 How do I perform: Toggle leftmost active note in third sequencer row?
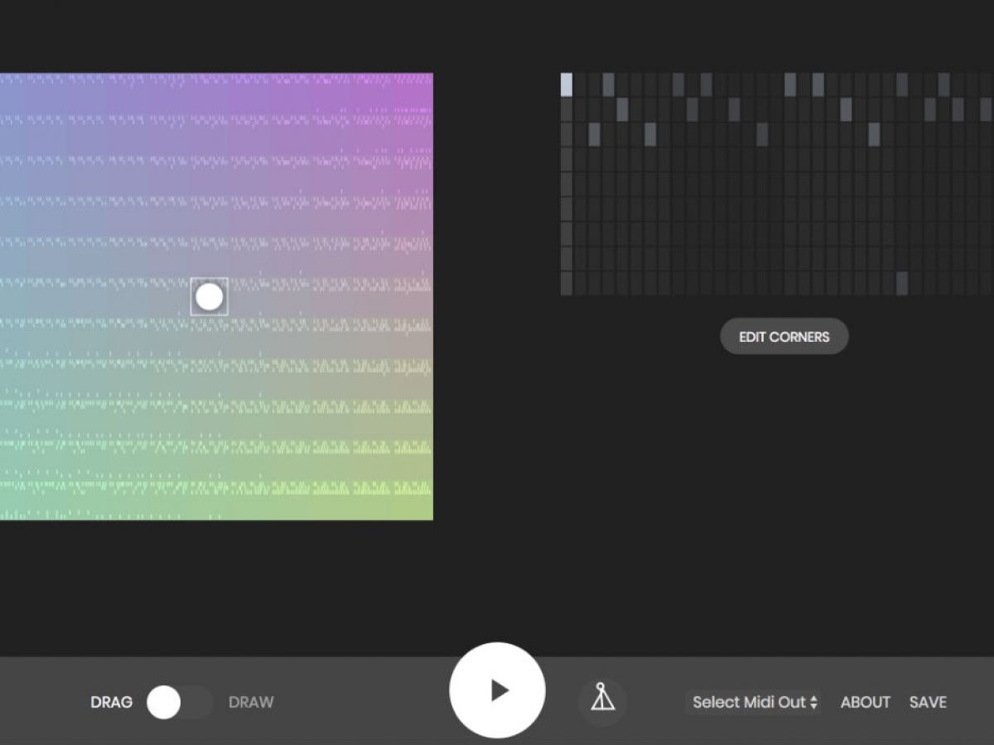594,134
